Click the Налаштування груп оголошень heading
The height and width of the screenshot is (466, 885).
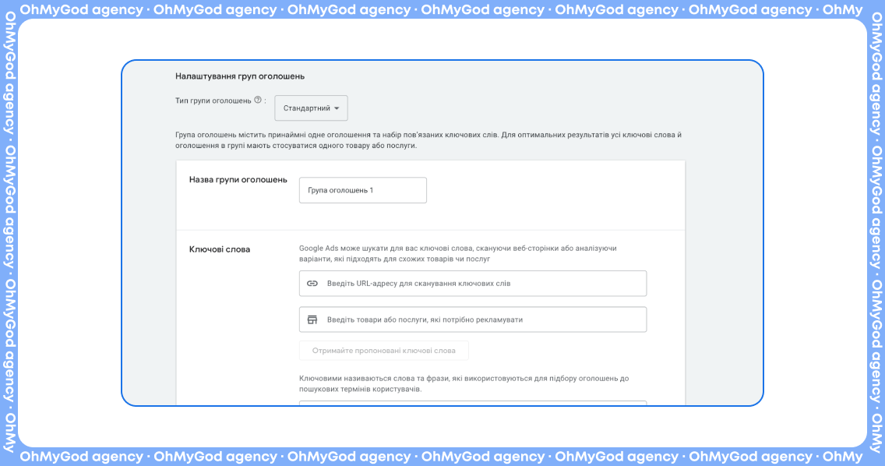tap(240, 76)
